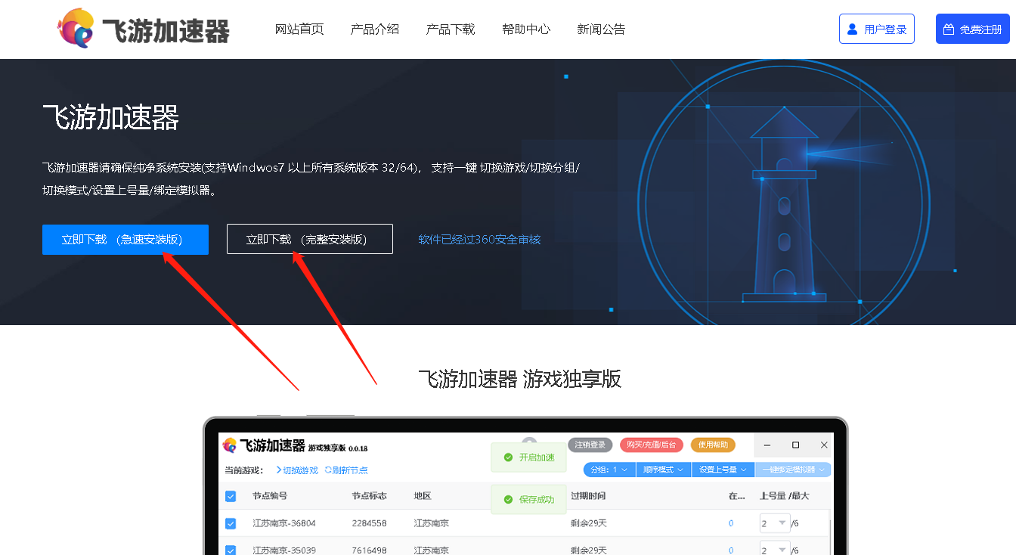1016x555 pixels.
Task: Click the 当前游戏： label in the app preview
Action: pos(244,470)
